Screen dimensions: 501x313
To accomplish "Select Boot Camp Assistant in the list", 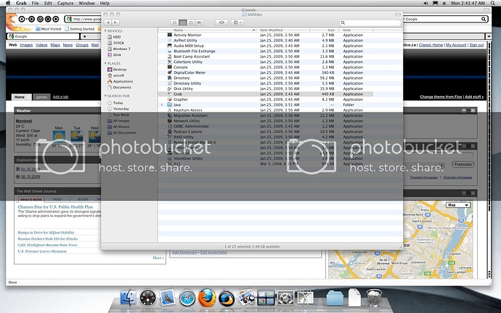I will click(265, 57).
